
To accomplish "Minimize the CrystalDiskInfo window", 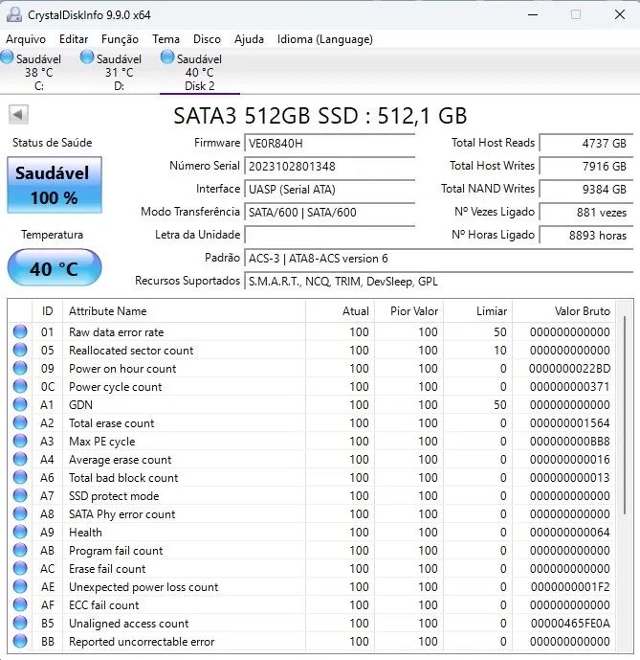I will tap(533, 14).
